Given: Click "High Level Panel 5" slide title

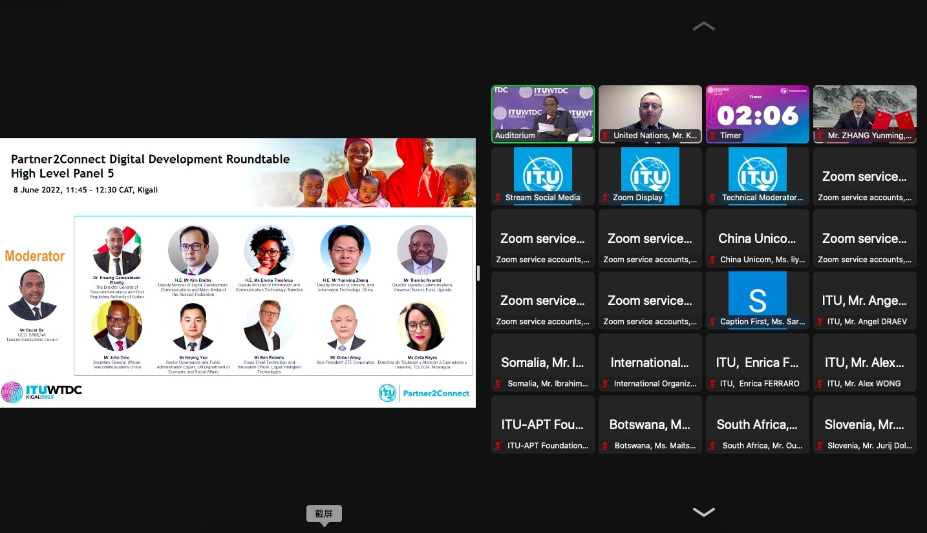Looking at the screenshot, I should (62, 173).
